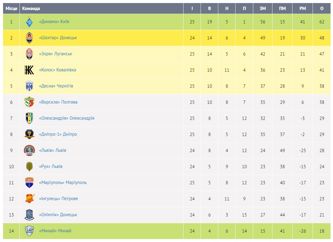
Task: Click the «Місце» column header
Action: tap(11, 9)
